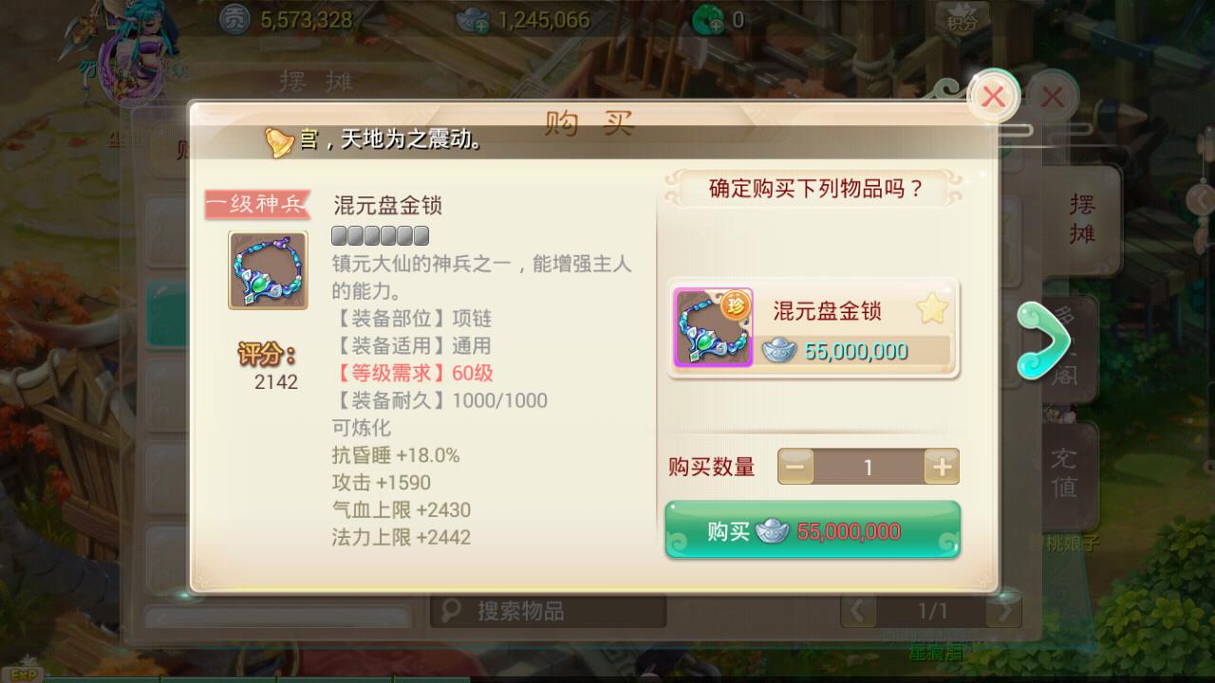The image size is (1215, 683).
Task: Close the 购买 dialog with red X
Action: (994, 96)
